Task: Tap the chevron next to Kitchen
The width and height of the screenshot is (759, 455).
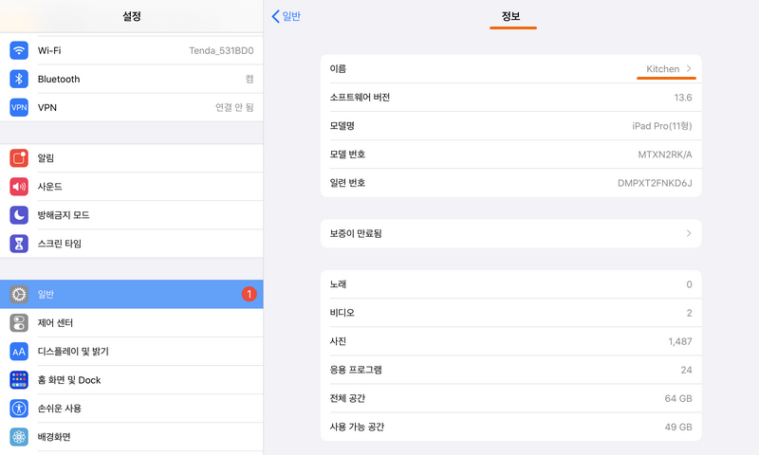Action: [689, 68]
